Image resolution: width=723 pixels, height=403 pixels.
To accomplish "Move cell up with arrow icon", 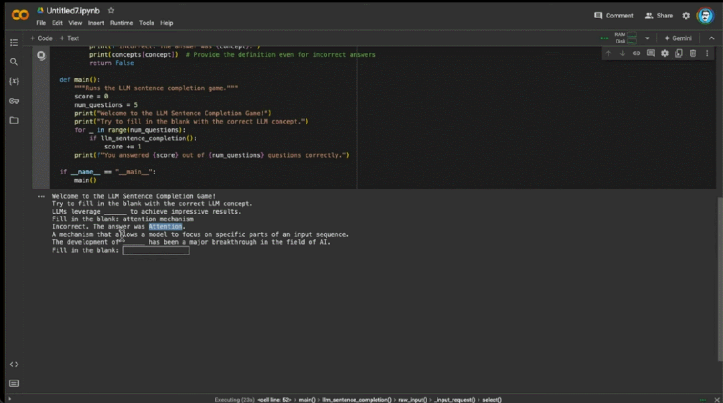I will click(x=608, y=53).
